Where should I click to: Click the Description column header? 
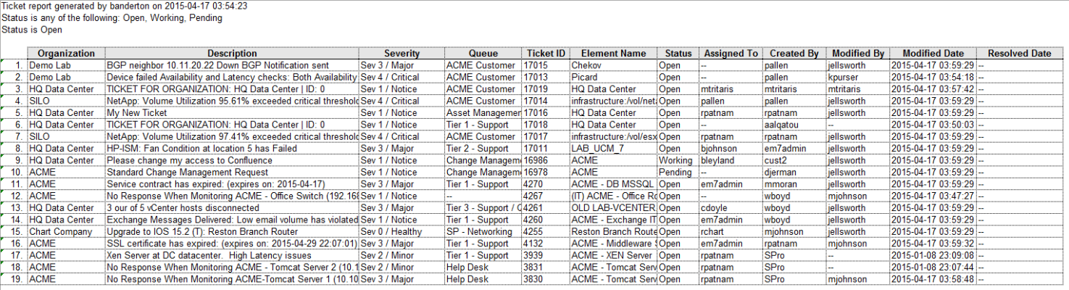(x=232, y=54)
